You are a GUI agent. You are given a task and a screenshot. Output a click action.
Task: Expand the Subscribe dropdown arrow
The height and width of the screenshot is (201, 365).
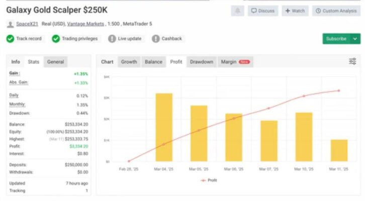point(355,39)
